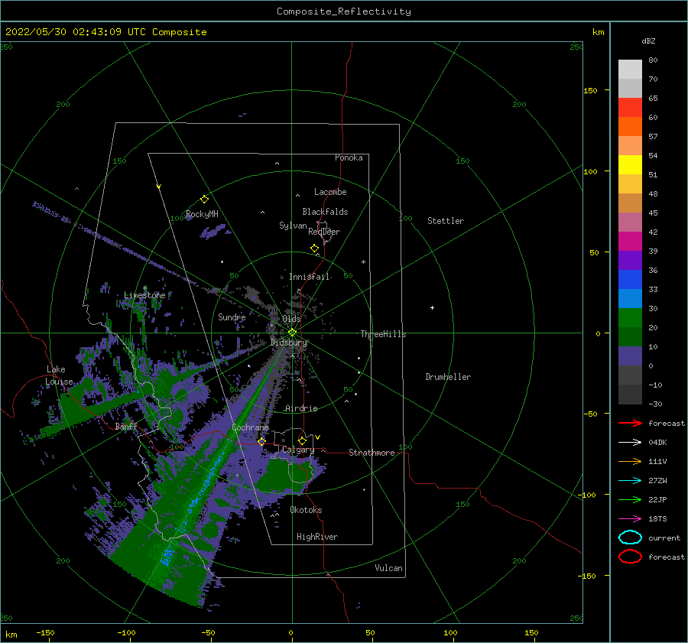The image size is (688, 643).
Task: Click the ThreeHills city label
Action: coord(384,334)
